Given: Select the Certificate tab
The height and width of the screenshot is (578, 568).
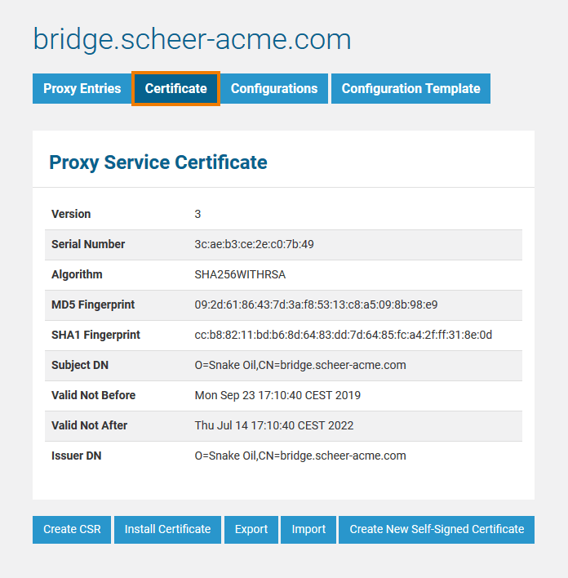Looking at the screenshot, I should point(175,89).
